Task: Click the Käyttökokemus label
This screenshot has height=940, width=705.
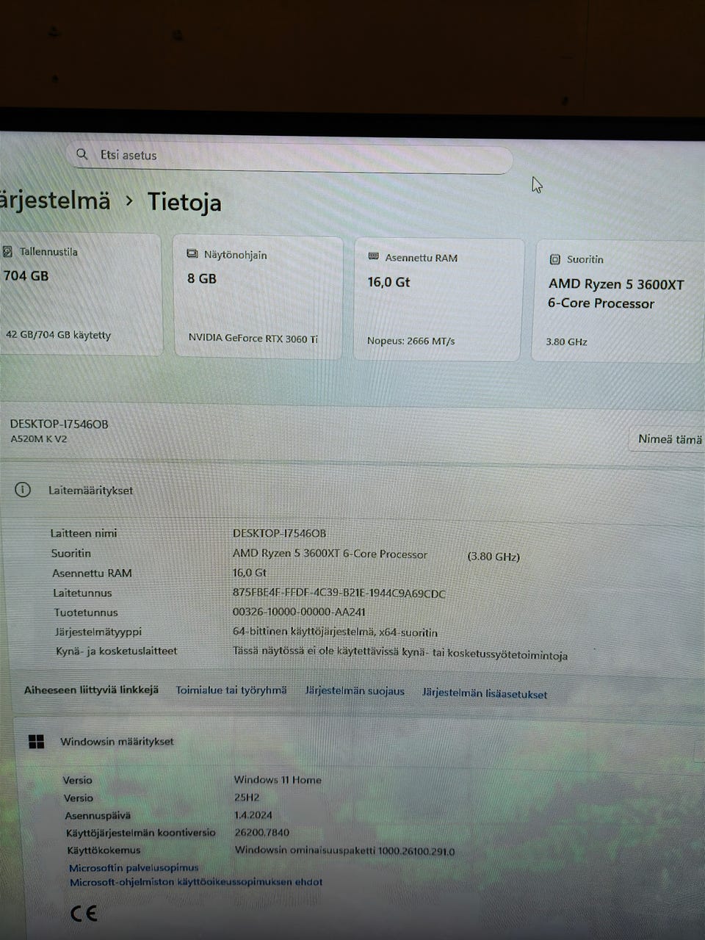Action: 104,850
